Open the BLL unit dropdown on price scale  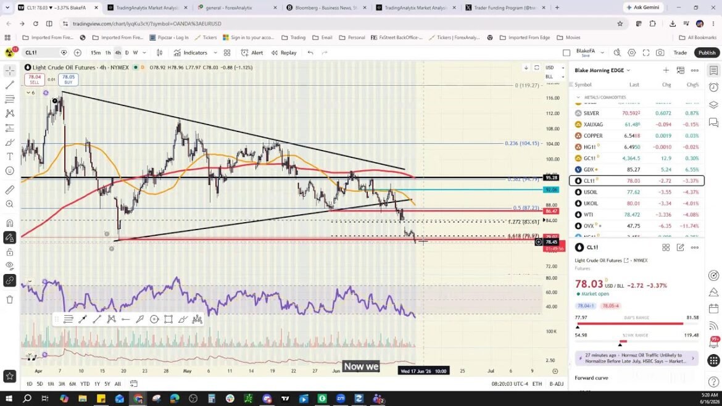[555, 77]
